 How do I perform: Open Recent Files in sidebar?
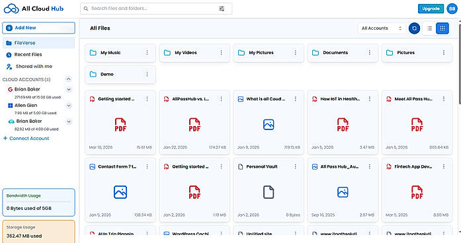(28, 55)
